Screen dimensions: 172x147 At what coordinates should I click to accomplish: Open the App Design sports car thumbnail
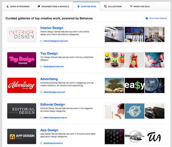tap(135, 137)
